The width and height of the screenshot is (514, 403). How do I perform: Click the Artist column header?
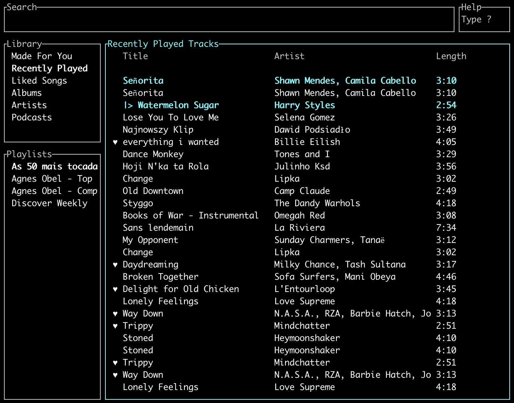coord(289,56)
